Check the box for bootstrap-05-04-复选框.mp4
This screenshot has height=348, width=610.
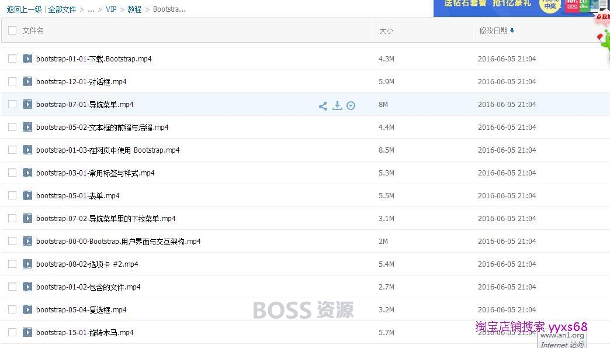(12, 309)
